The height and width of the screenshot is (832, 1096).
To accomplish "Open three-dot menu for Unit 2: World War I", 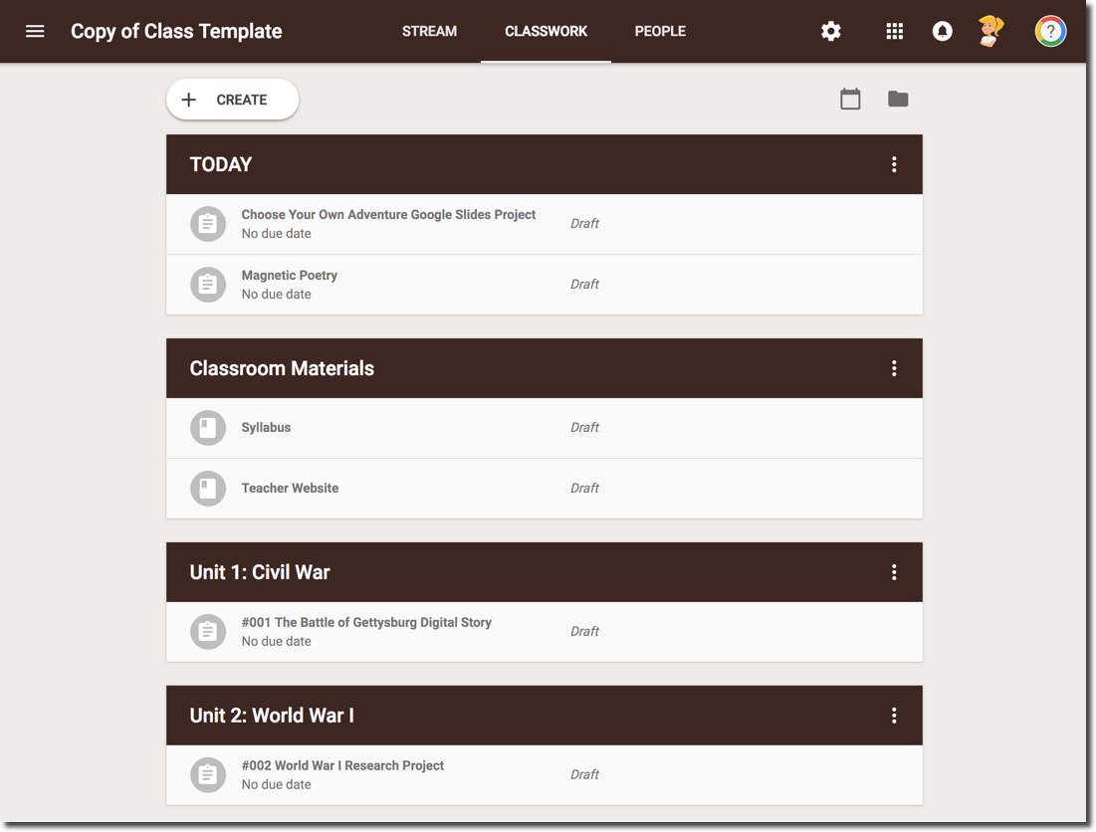I will click(x=893, y=716).
